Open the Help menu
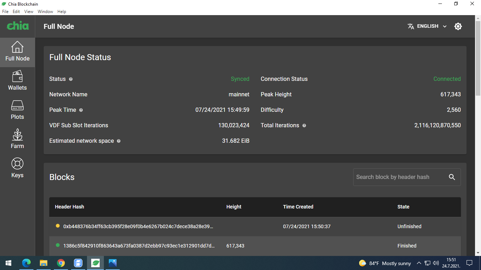Screen dimensions: 481x270 62,12
